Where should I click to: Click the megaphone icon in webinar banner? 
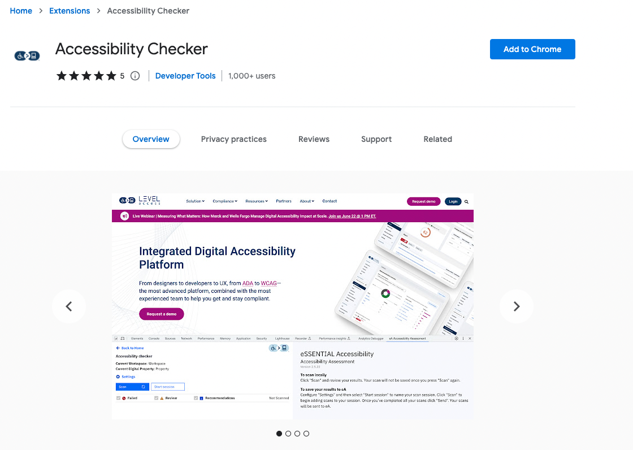(x=124, y=216)
